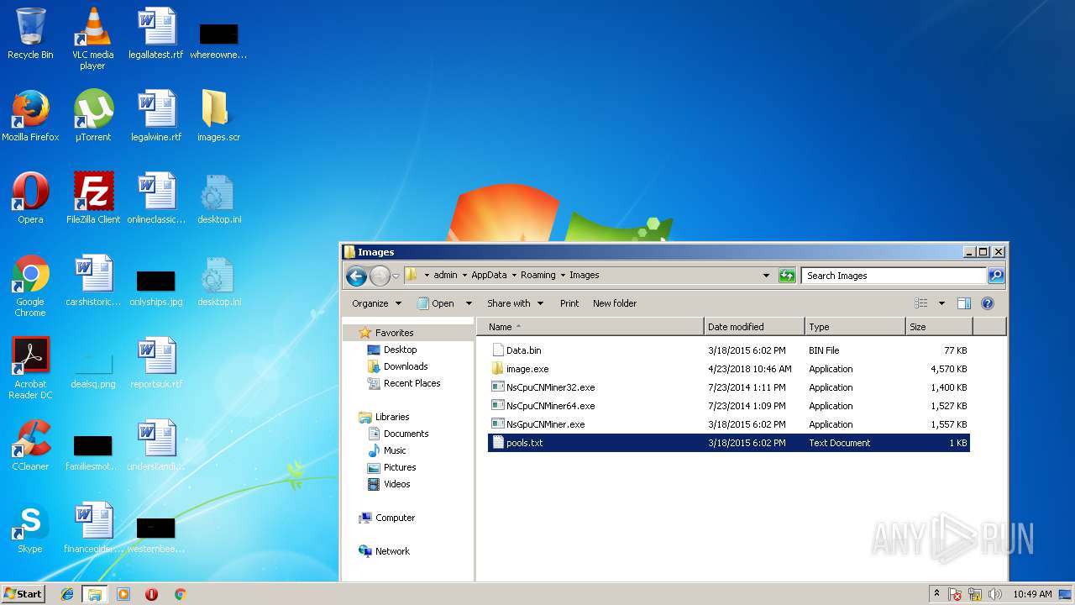Open the Music library
This screenshot has height=605, width=1075.
395,450
